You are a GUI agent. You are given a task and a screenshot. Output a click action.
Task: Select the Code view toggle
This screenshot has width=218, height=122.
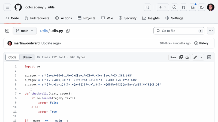click(x=12, y=57)
